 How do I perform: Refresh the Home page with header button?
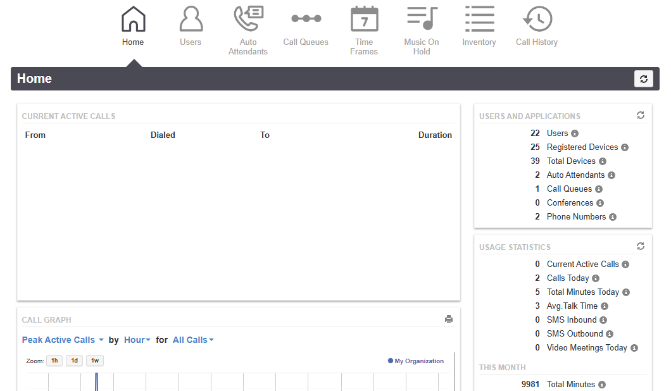click(644, 79)
